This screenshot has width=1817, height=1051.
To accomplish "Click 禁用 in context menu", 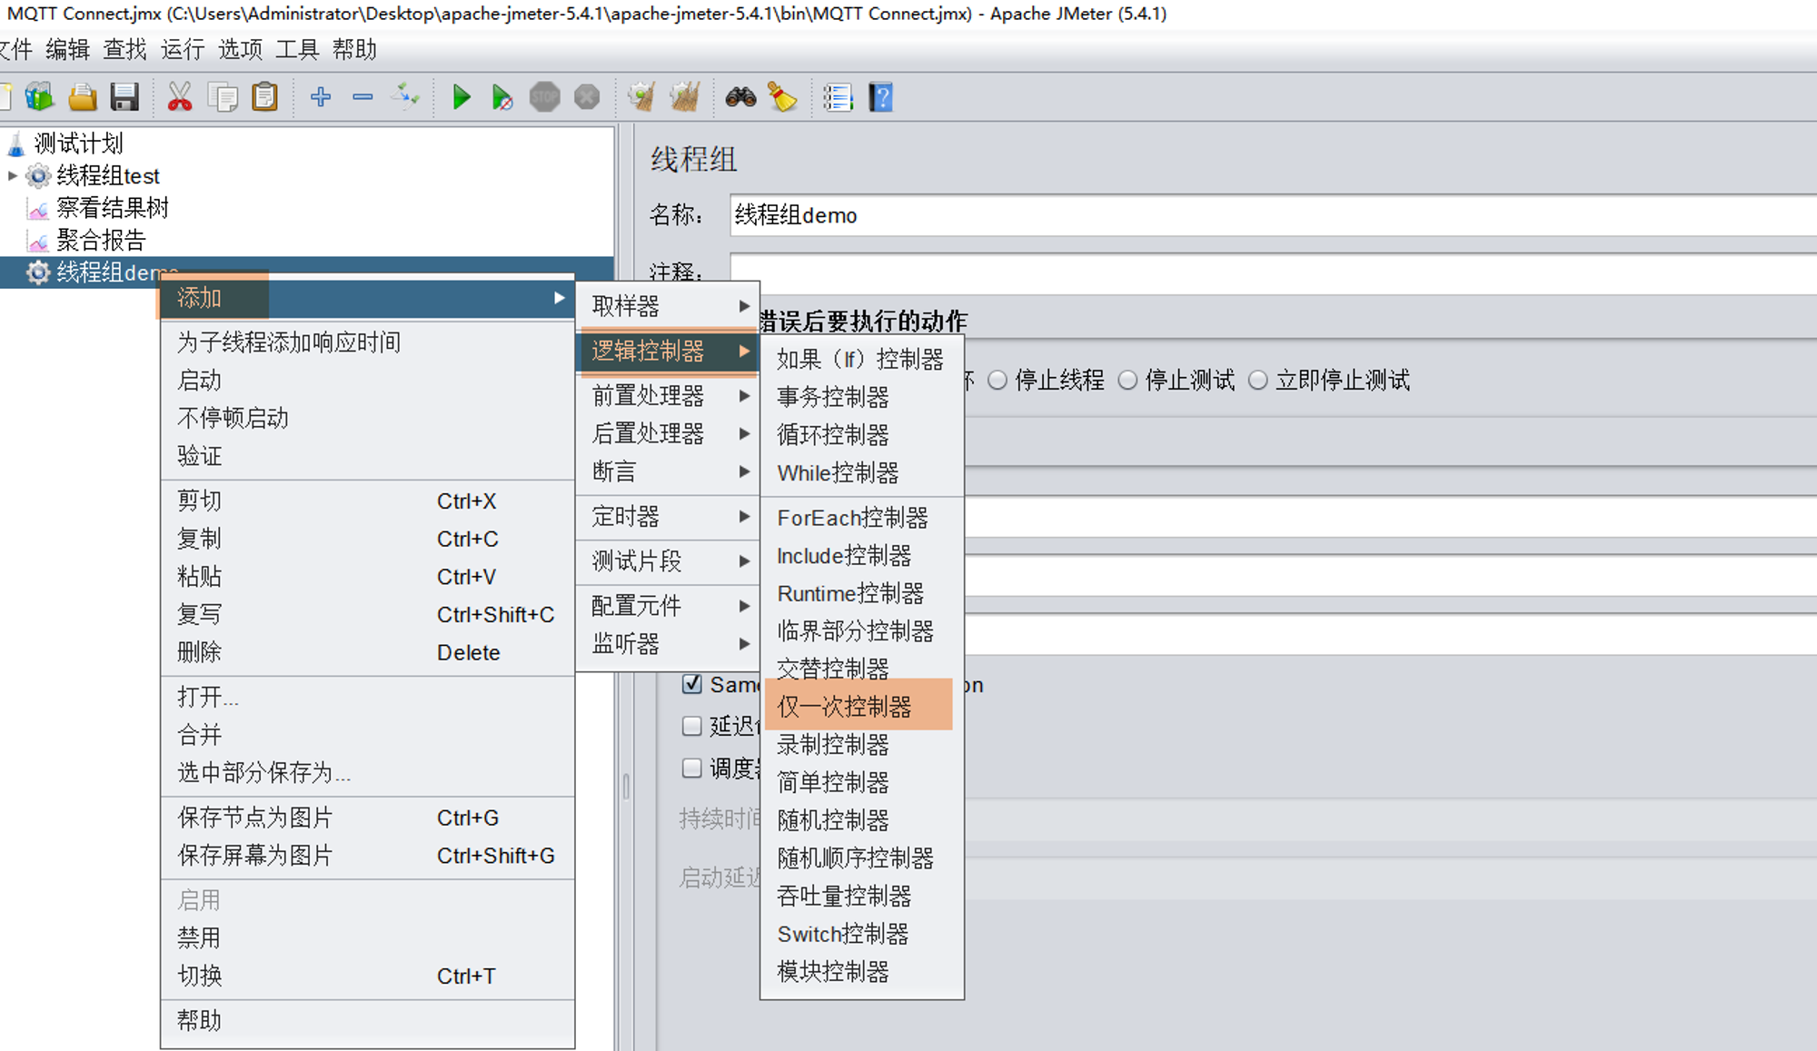I will [367, 937].
